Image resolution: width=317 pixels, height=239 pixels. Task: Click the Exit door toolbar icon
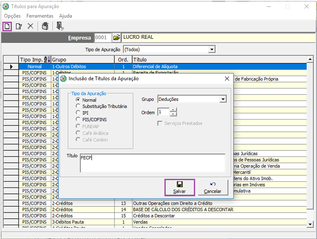pos(60,26)
